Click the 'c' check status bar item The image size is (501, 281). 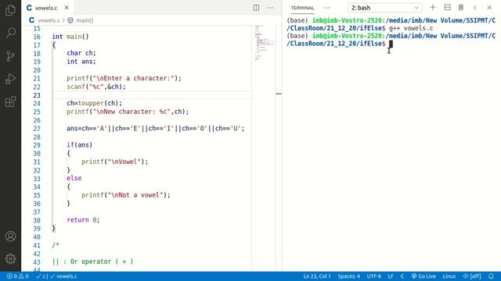point(41,276)
